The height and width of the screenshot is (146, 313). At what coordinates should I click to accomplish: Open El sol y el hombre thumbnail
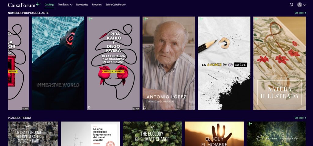214,133
